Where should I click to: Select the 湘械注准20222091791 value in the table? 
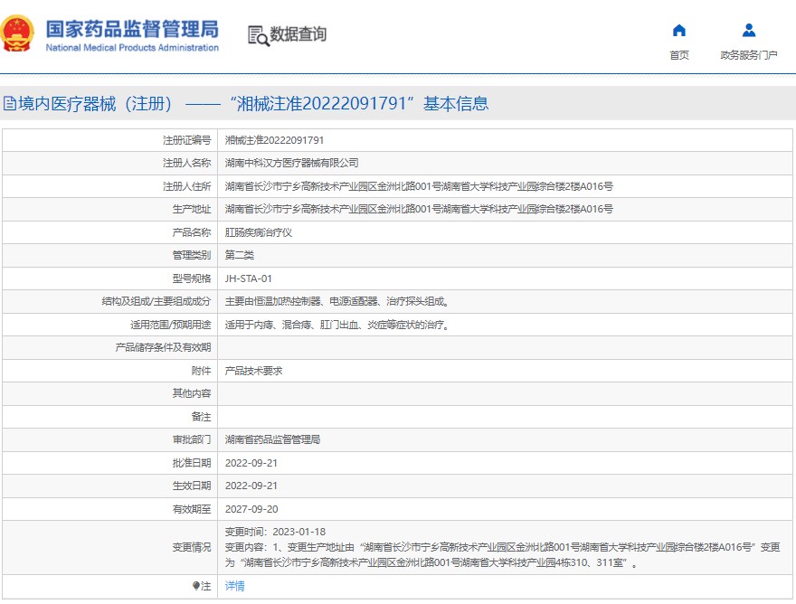(274, 140)
